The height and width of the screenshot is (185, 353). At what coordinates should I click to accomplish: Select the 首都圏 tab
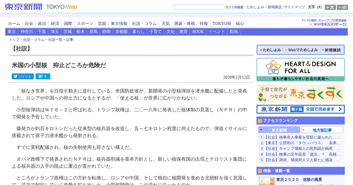coord(121,32)
